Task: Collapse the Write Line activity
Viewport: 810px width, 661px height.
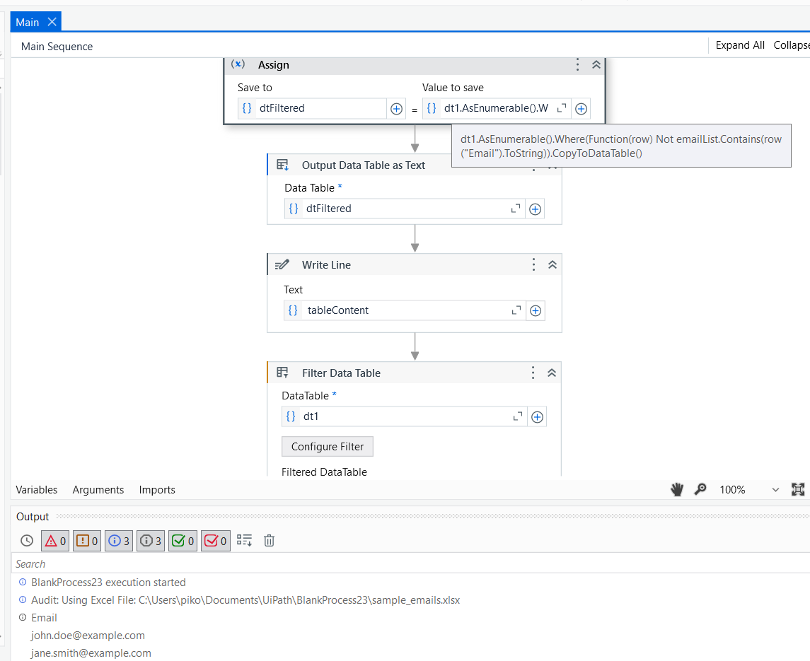Action: pyautogui.click(x=552, y=264)
